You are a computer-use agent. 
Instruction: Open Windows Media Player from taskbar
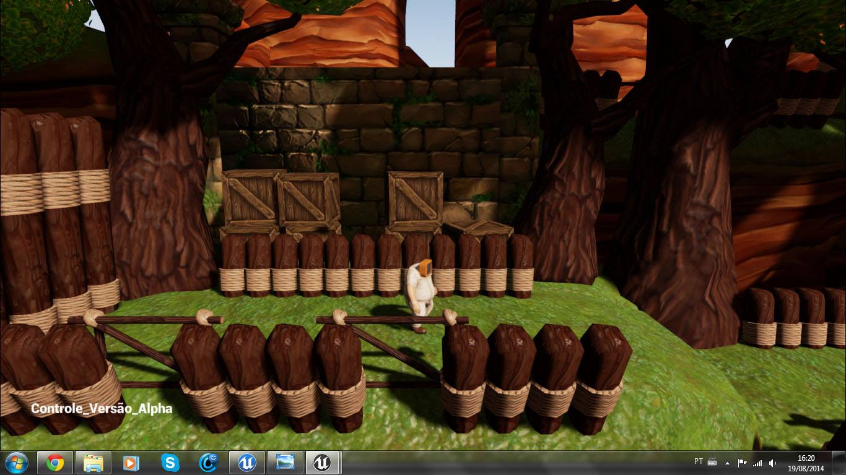pos(131,463)
